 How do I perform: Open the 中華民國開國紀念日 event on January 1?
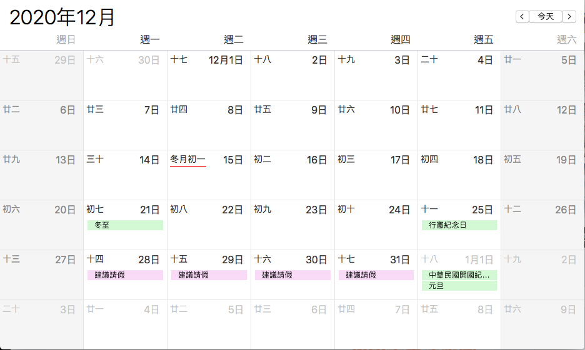[x=459, y=275]
